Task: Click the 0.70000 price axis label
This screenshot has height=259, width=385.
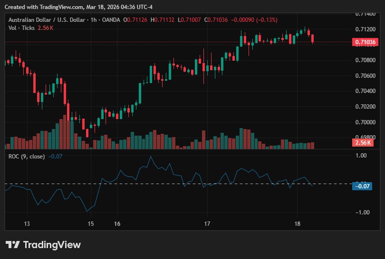Action: pos(366,122)
